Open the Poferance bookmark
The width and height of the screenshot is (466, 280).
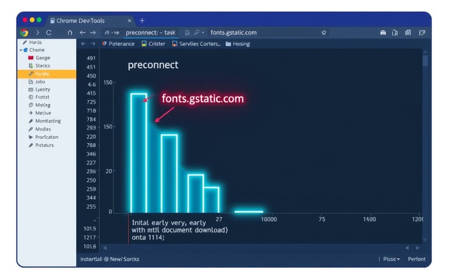[x=118, y=44]
